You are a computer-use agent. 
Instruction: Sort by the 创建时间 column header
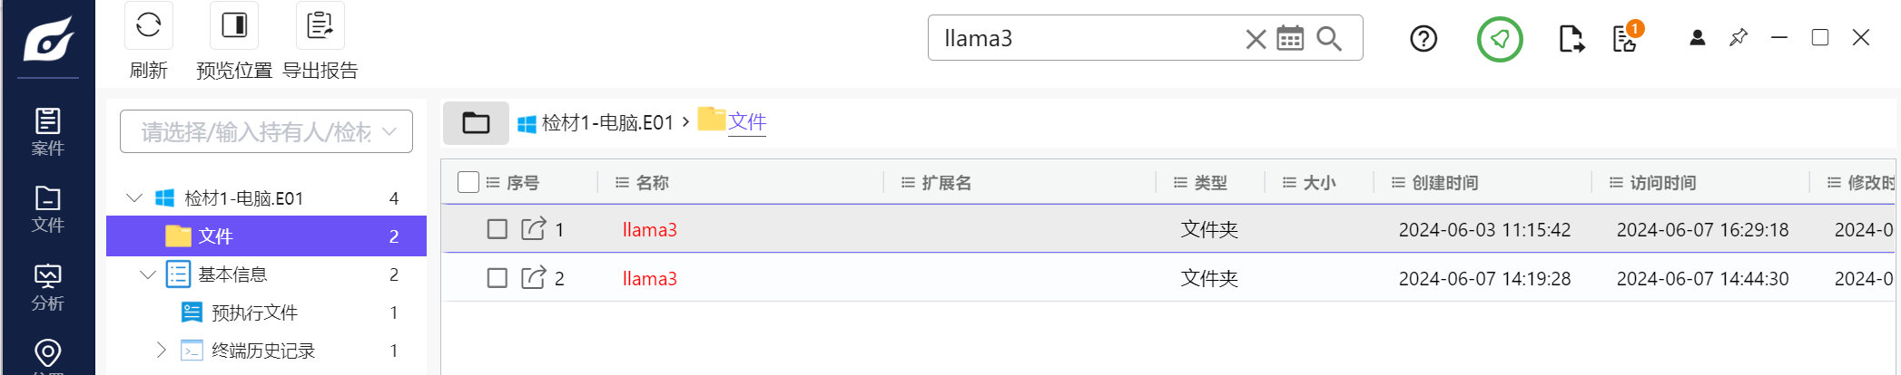tap(1444, 183)
